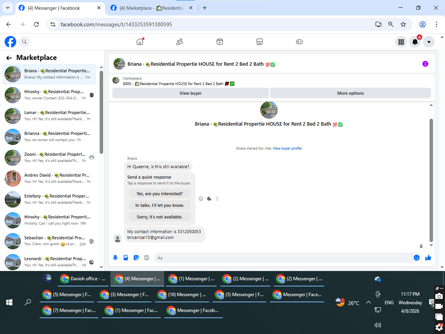
Task: Send quick response 'In talks. I'll let you know.'
Action: click(160, 205)
